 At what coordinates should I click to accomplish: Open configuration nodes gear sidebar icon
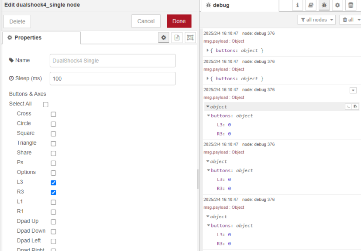pyautogui.click(x=337, y=5)
